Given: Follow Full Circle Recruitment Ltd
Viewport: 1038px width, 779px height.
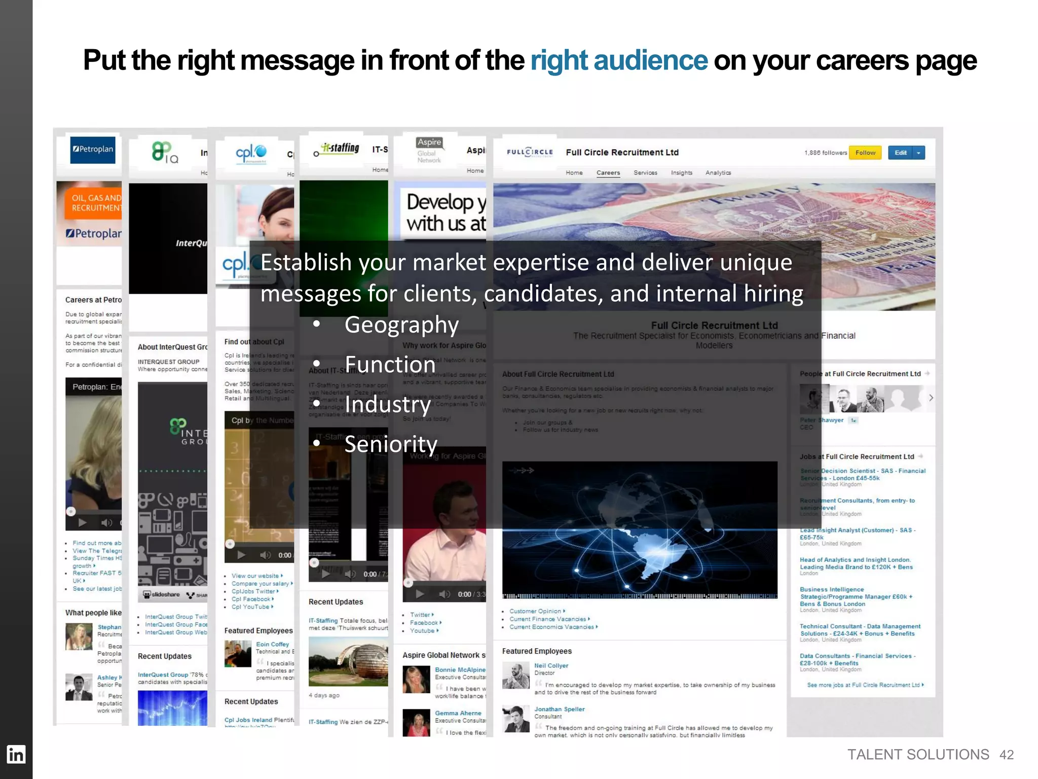Looking at the screenshot, I should 865,153.
